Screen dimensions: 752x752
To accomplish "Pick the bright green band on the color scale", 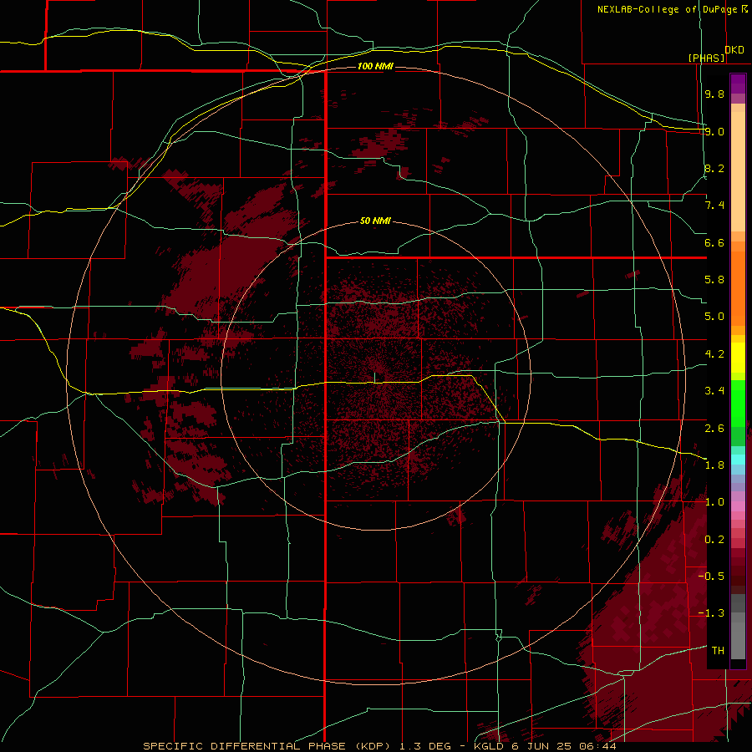I will [738, 403].
